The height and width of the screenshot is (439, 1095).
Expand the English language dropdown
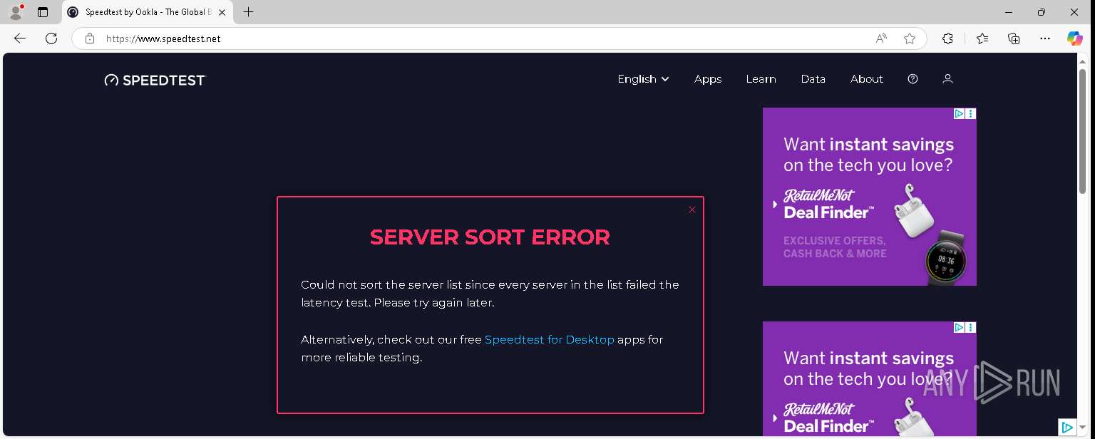(643, 79)
